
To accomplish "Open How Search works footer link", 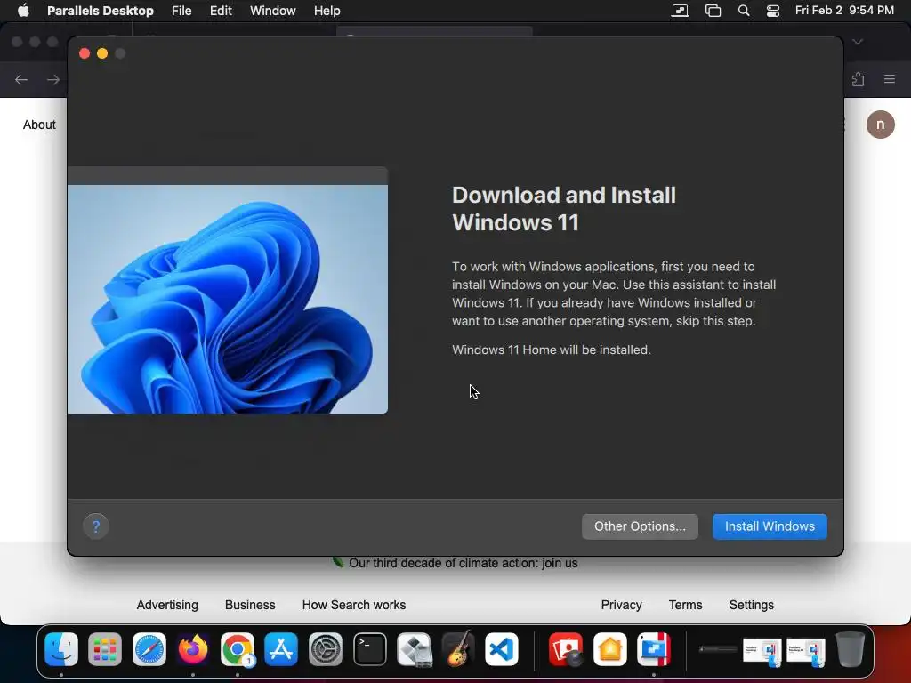I will (354, 605).
